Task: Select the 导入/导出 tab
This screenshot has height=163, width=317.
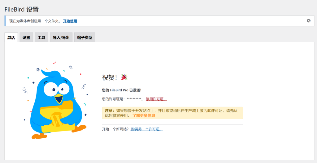Action: pos(61,37)
